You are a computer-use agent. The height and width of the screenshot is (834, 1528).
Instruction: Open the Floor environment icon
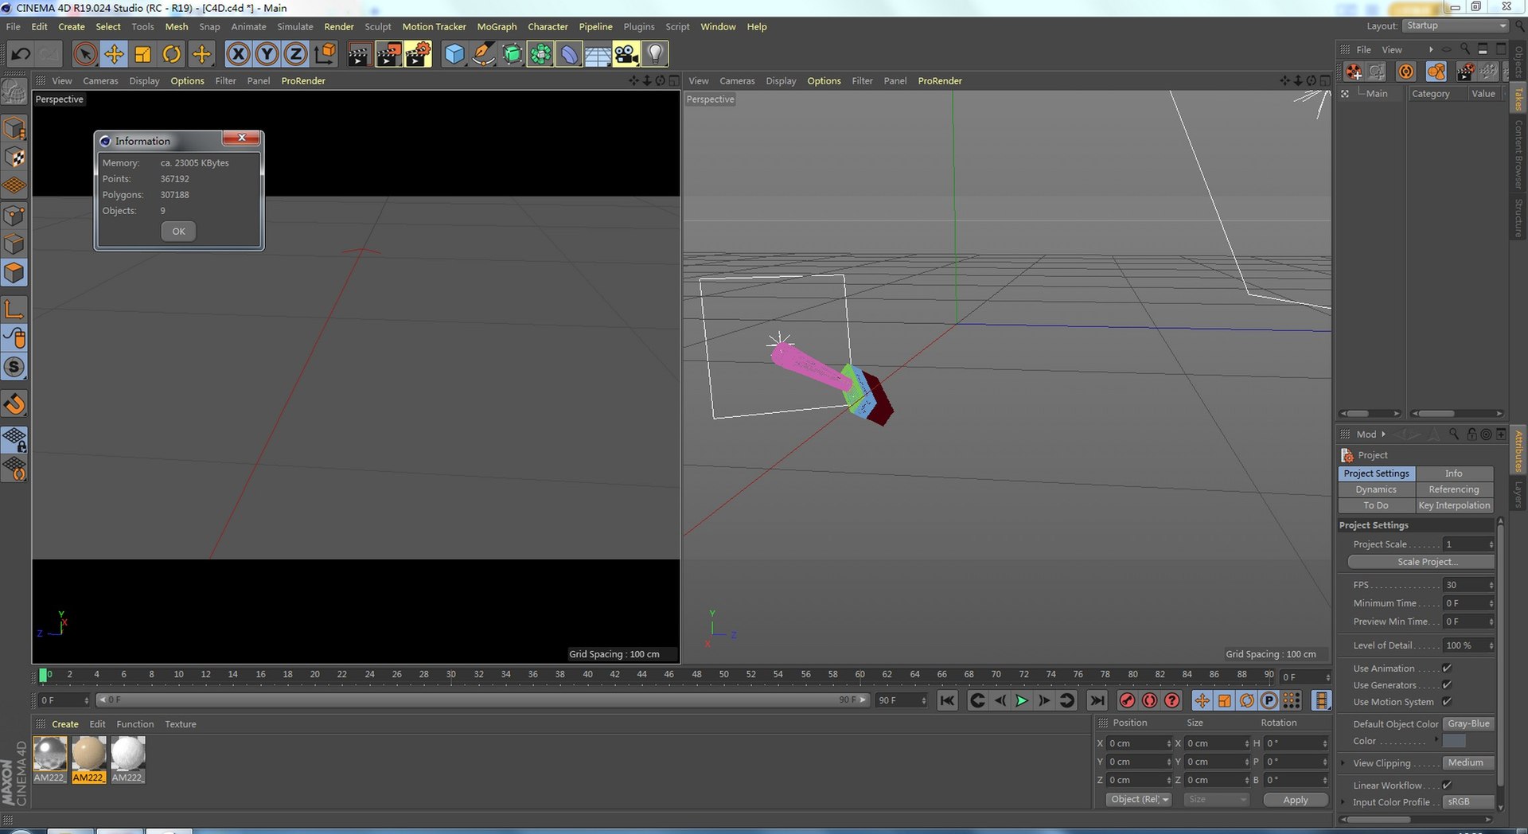tap(598, 54)
